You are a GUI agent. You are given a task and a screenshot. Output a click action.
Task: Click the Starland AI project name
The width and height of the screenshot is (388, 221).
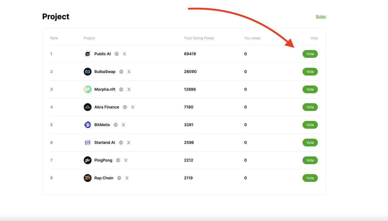point(105,143)
